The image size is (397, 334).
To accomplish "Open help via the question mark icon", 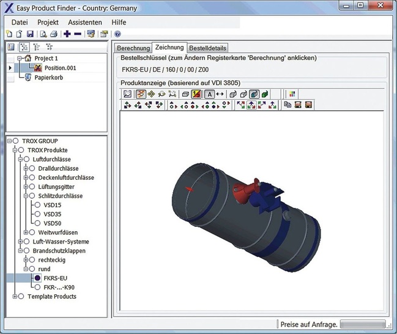I will point(117,34).
